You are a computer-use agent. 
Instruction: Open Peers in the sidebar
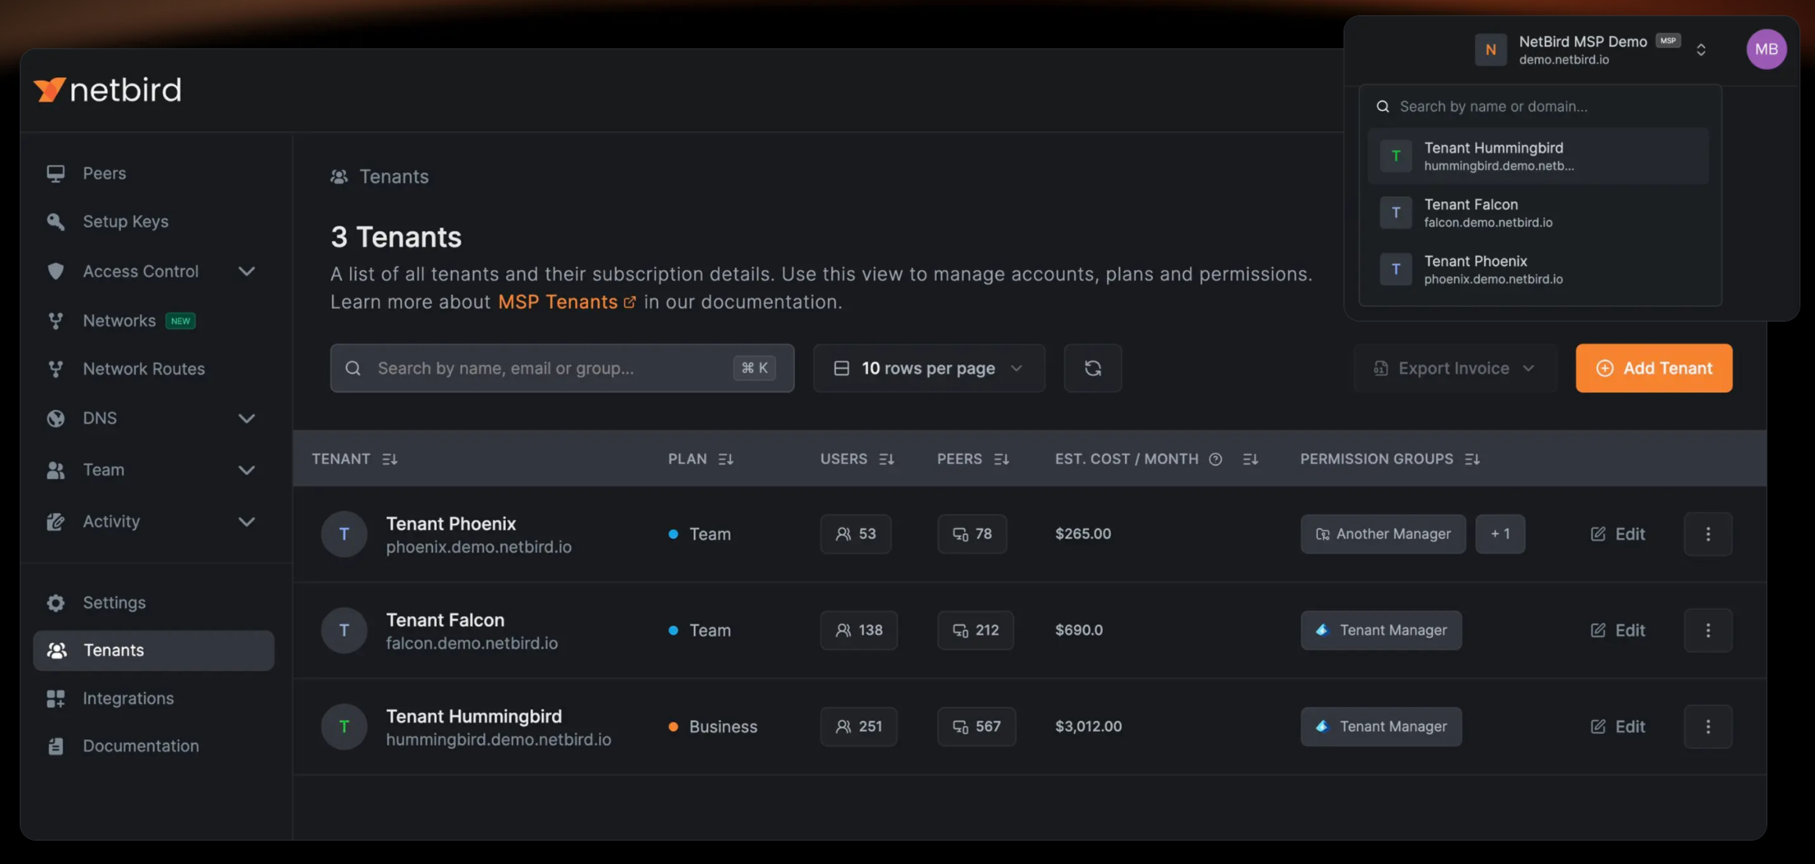[x=104, y=173]
